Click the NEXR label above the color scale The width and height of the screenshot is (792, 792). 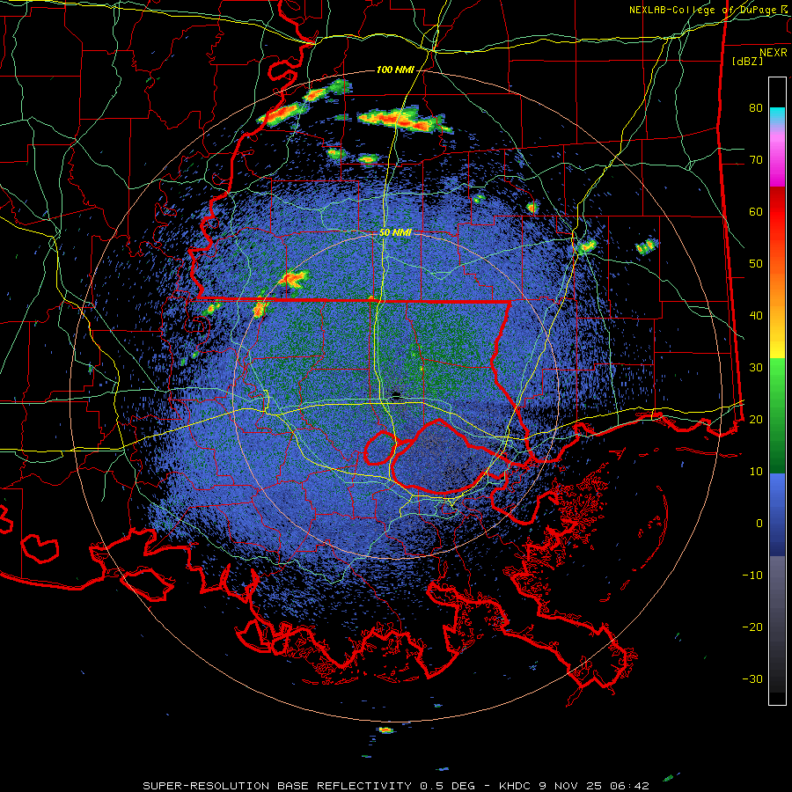[x=774, y=53]
